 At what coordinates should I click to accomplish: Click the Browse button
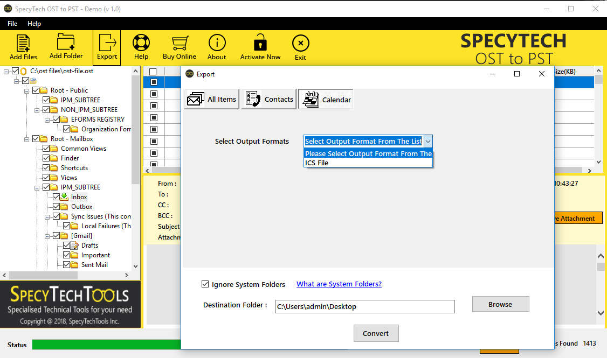click(x=501, y=304)
